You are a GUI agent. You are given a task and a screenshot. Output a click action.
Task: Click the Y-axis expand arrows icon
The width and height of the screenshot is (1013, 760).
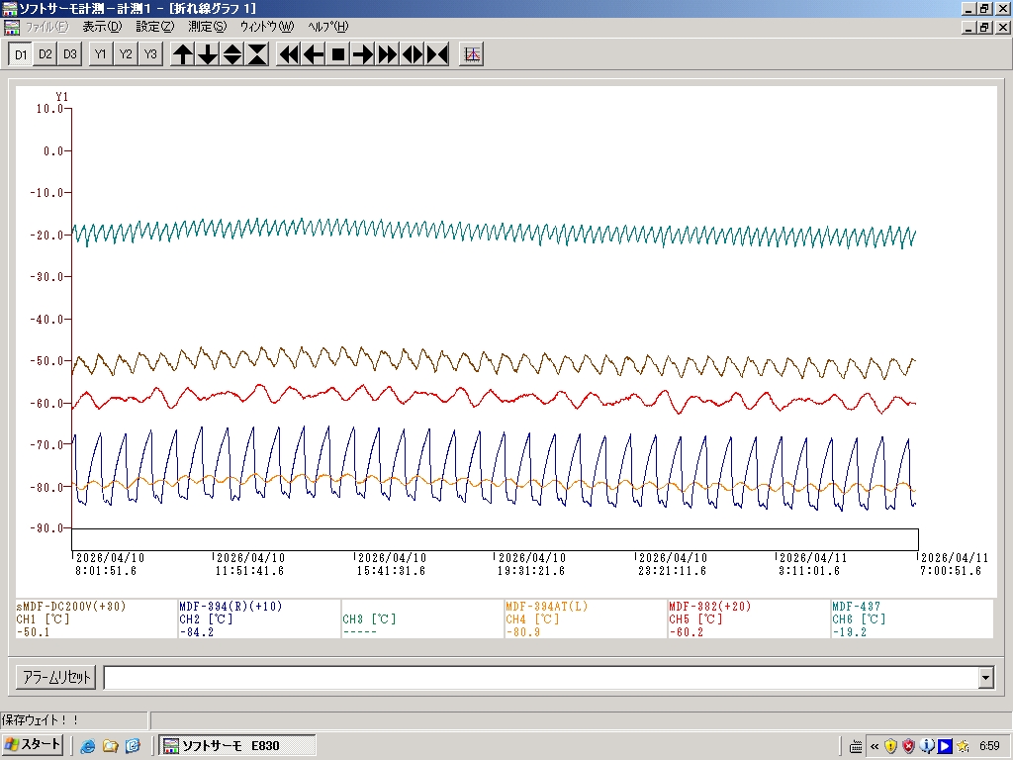click(232, 54)
